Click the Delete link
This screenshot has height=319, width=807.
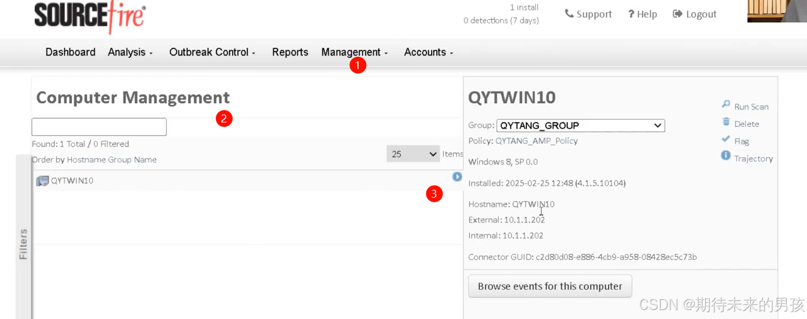click(x=746, y=124)
